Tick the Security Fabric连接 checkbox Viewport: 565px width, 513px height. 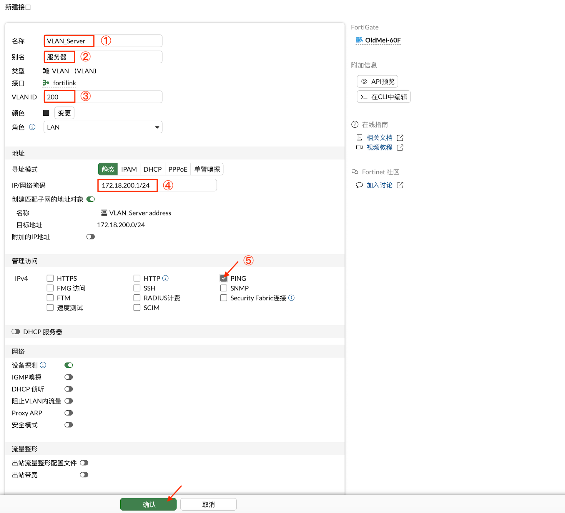[224, 298]
